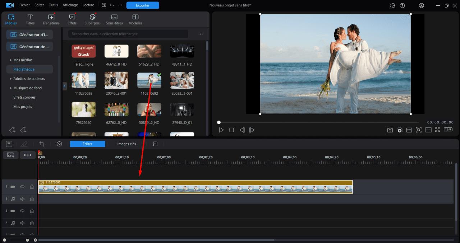This screenshot has height=243, width=460.
Task: Expand the Mes médias tree item
Action: click(11, 60)
